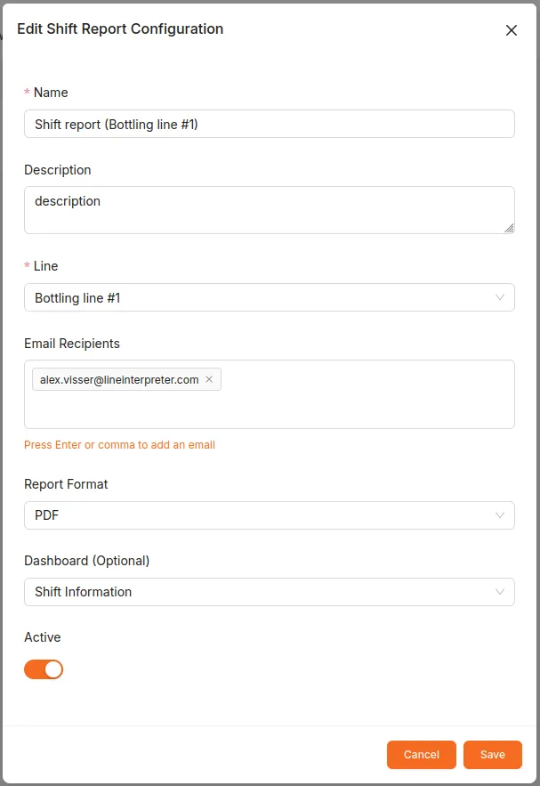Click the Email Recipients section label
This screenshot has width=540, height=786.
tap(71, 343)
